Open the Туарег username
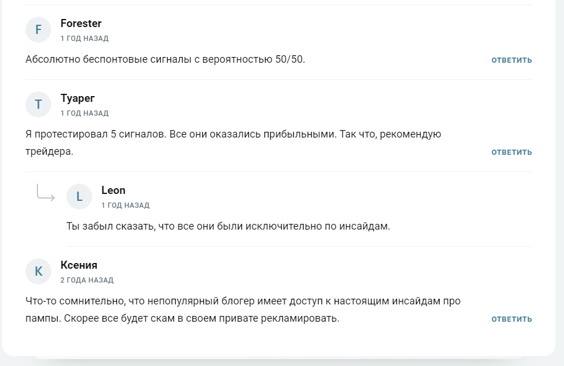 77,98
